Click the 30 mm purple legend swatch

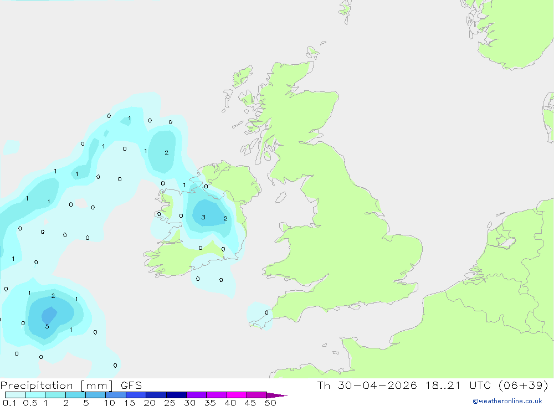pyautogui.click(x=196, y=395)
